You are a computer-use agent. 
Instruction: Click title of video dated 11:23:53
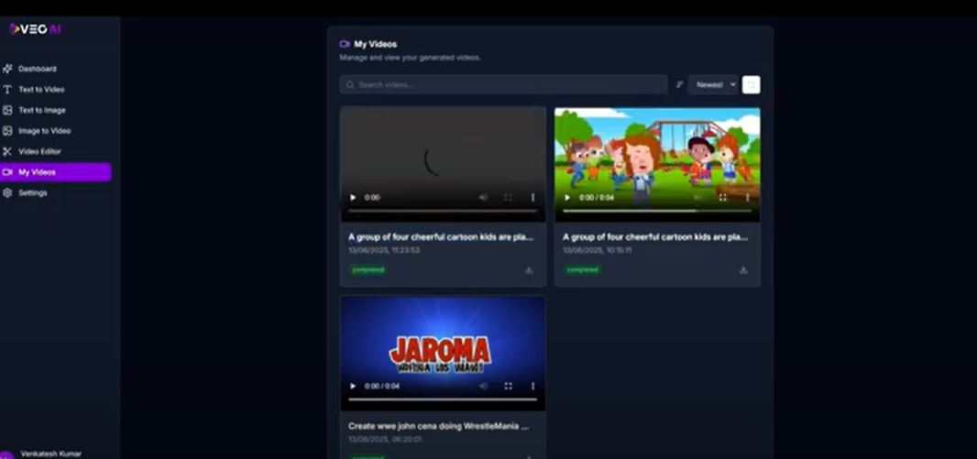pyautogui.click(x=441, y=237)
